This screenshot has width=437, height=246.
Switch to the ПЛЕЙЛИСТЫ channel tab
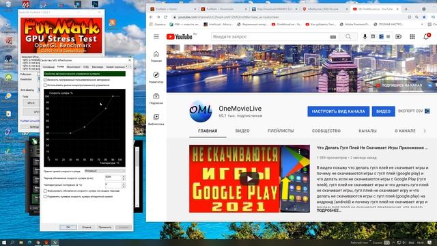click(x=281, y=131)
